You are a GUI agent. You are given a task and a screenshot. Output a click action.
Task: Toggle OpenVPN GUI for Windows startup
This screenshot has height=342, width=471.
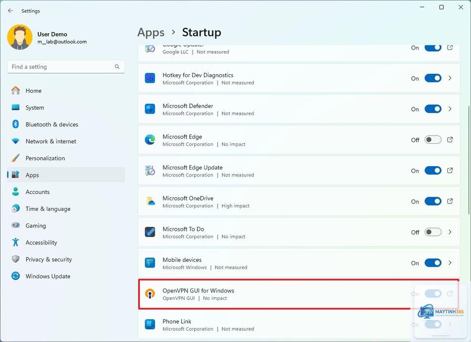click(x=433, y=293)
